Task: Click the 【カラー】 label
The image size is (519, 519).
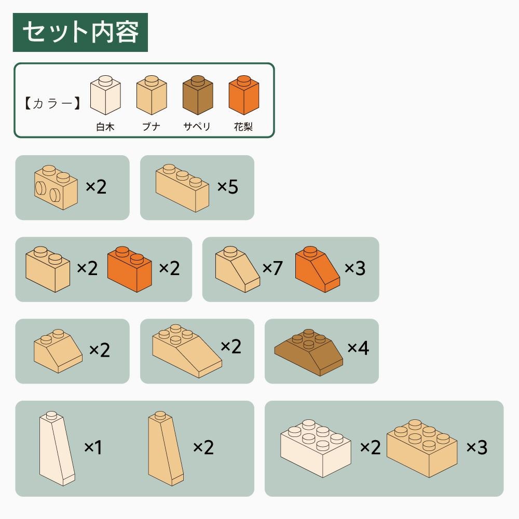Action: point(52,104)
